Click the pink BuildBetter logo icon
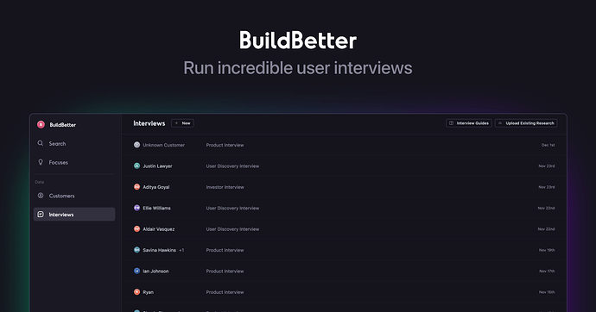The height and width of the screenshot is (312, 596). (x=41, y=125)
